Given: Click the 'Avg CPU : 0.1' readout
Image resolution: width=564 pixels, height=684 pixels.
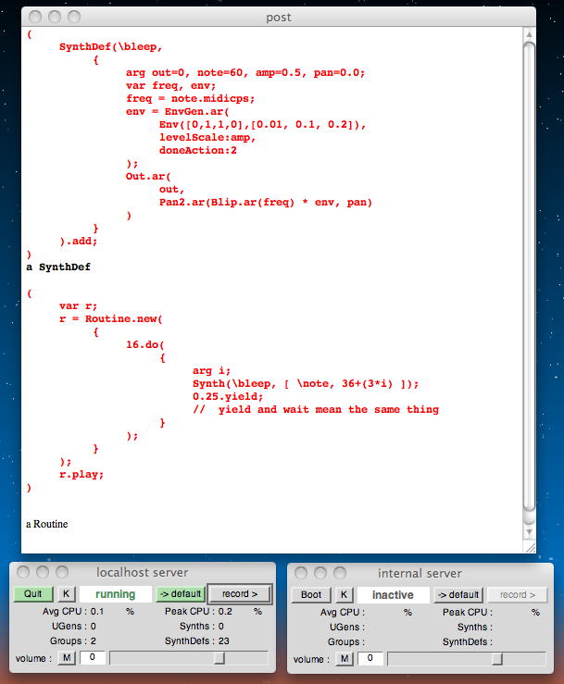Looking at the screenshot, I should (73, 611).
